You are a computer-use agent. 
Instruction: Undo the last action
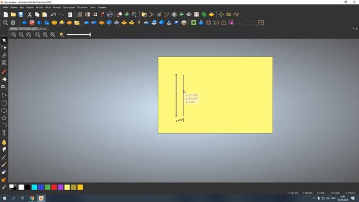(54, 15)
